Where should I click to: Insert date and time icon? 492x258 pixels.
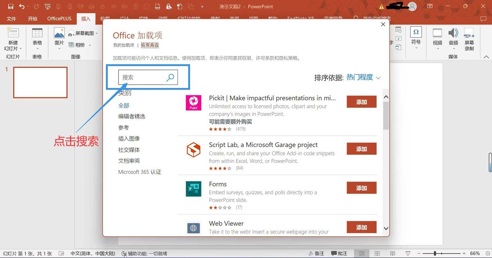398,30
